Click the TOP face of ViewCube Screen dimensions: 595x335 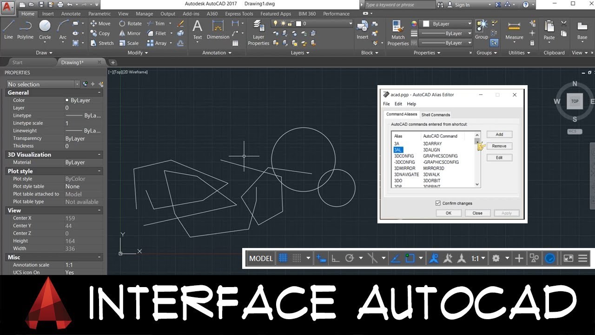(575, 101)
